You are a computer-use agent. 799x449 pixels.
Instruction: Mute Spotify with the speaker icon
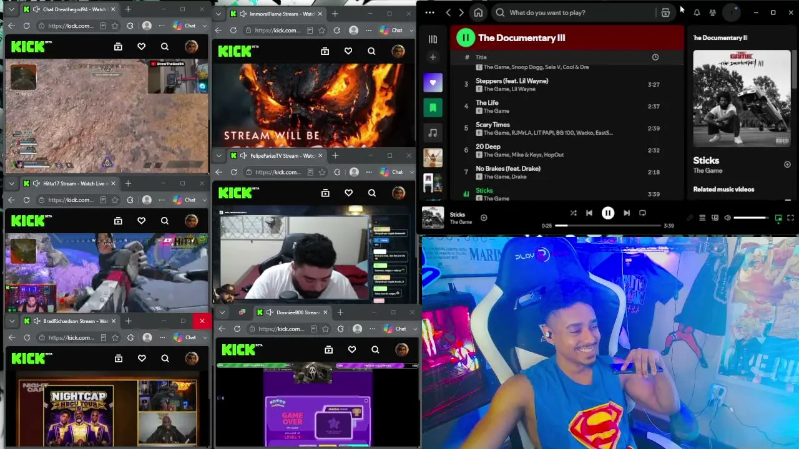tap(727, 218)
